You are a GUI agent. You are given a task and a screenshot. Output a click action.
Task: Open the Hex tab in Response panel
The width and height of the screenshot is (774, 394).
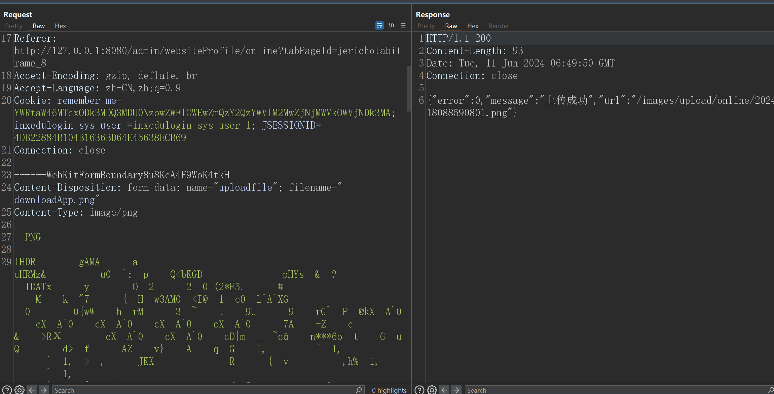click(473, 26)
